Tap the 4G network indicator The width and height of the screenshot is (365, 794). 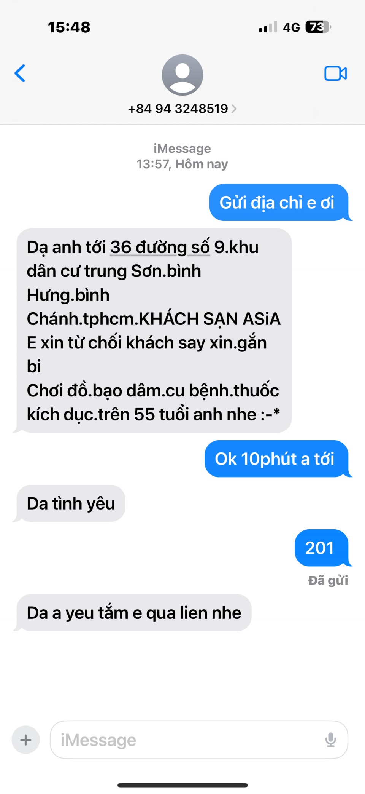point(291,27)
